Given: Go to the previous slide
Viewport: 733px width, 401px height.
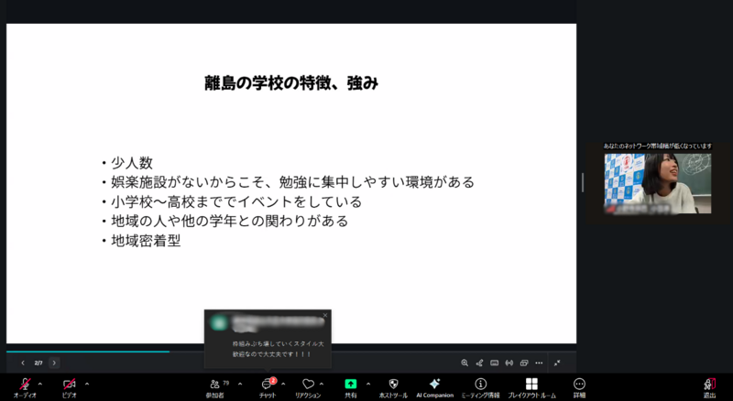Looking at the screenshot, I should (x=23, y=363).
